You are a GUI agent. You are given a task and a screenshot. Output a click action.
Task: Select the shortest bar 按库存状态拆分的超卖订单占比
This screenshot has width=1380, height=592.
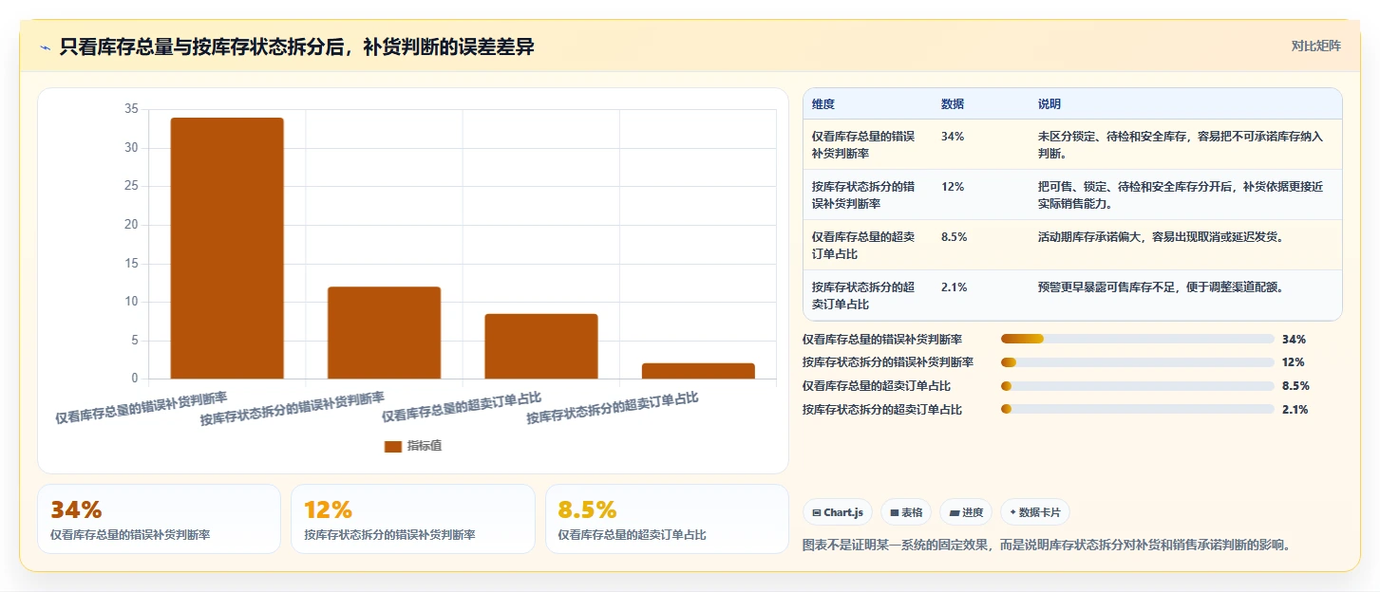(x=698, y=371)
